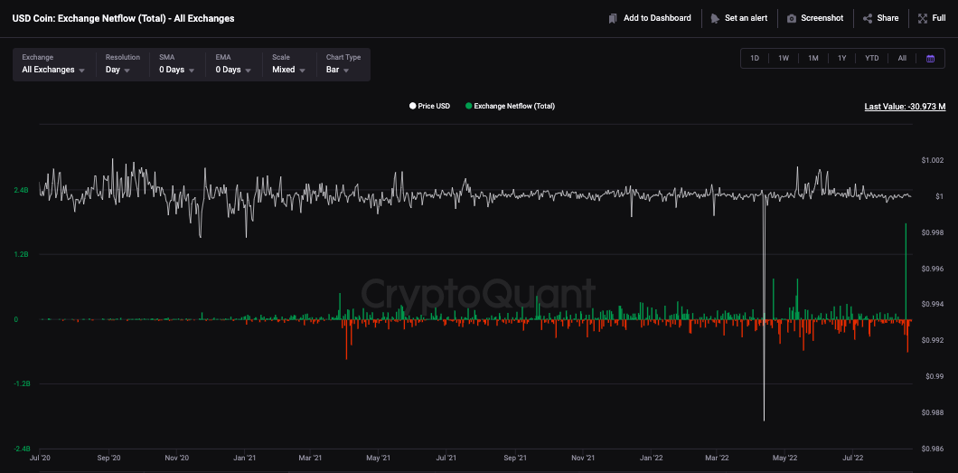Click the chart title USD Coin: Exchange Netflow
Viewport: 958px width, 473px height.
click(124, 18)
